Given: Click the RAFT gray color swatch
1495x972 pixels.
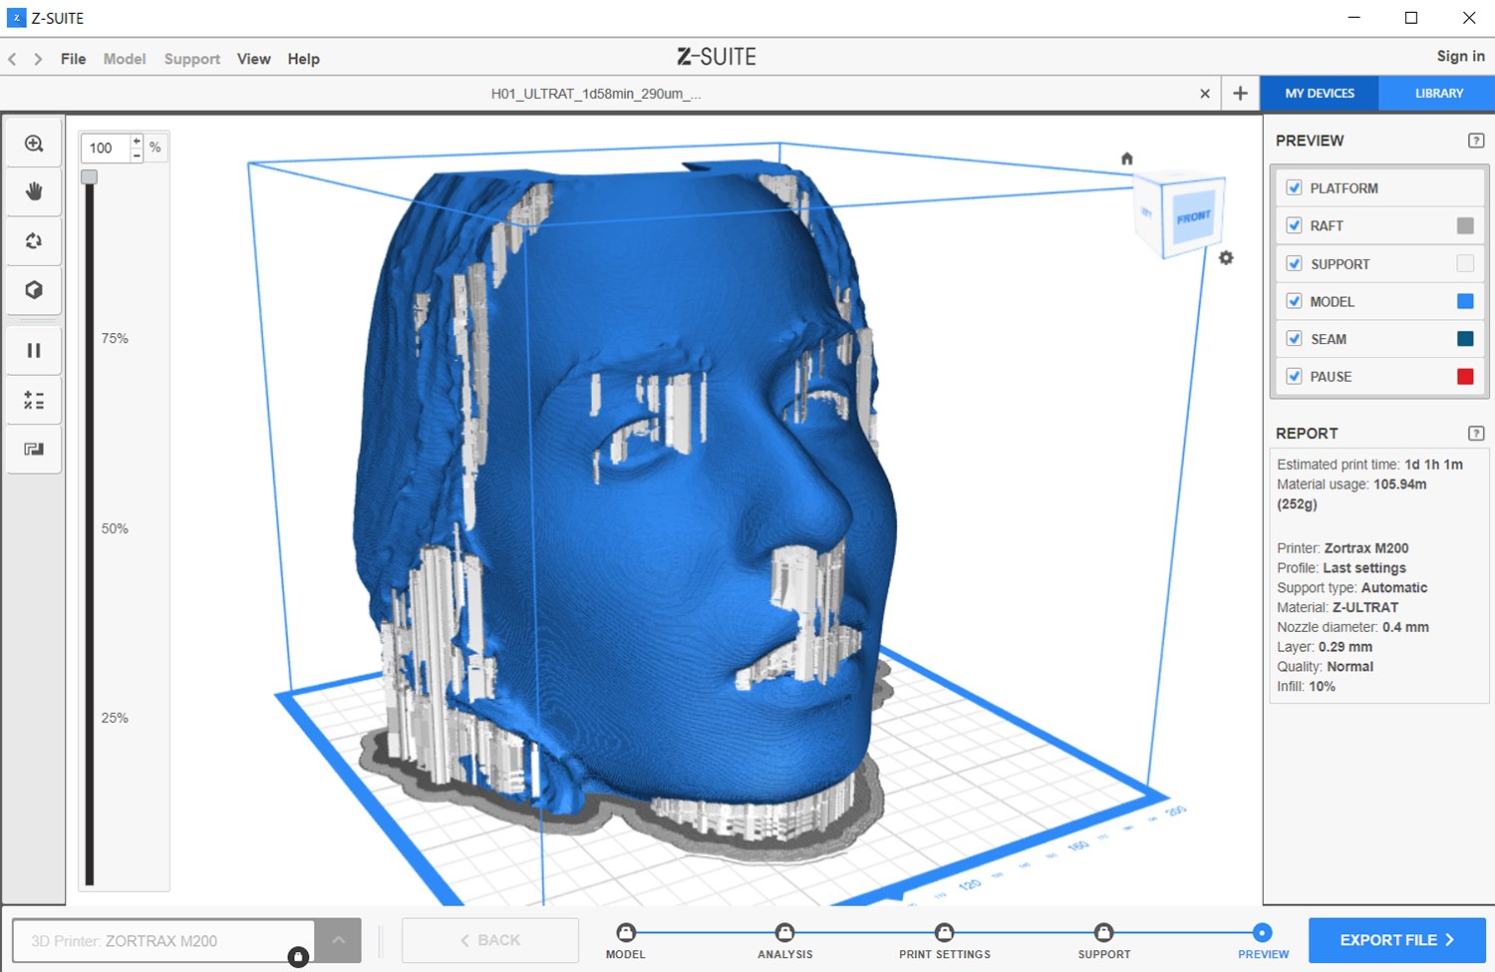Looking at the screenshot, I should pos(1465,225).
